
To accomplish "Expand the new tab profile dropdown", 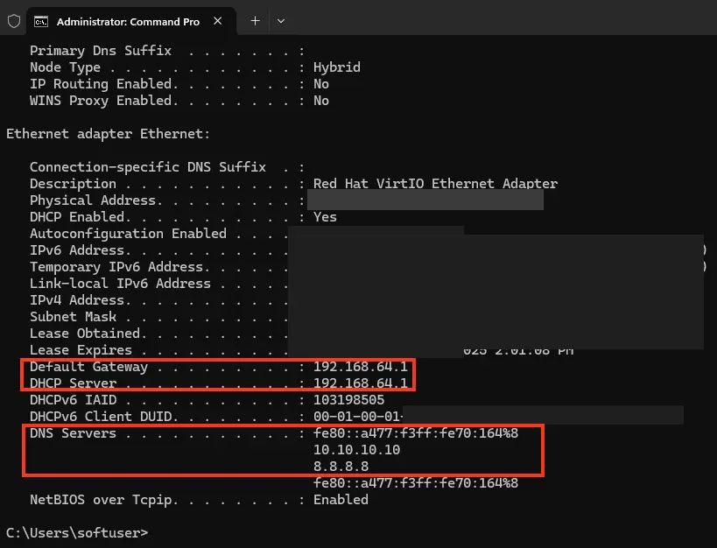I will 280,21.
